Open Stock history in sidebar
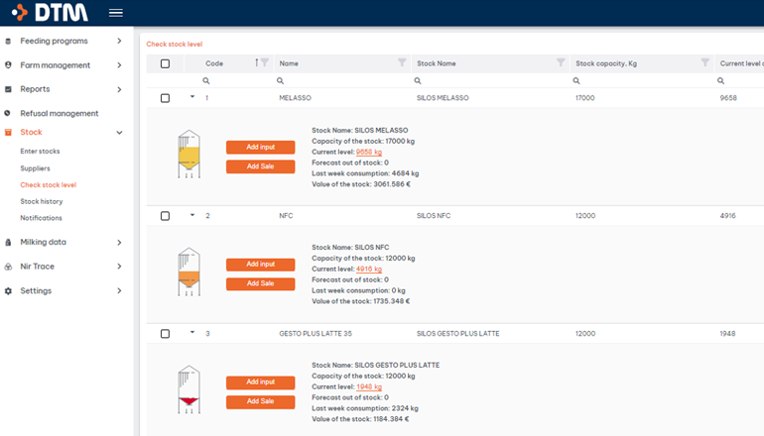Viewport: 764px width, 436px height. point(42,201)
